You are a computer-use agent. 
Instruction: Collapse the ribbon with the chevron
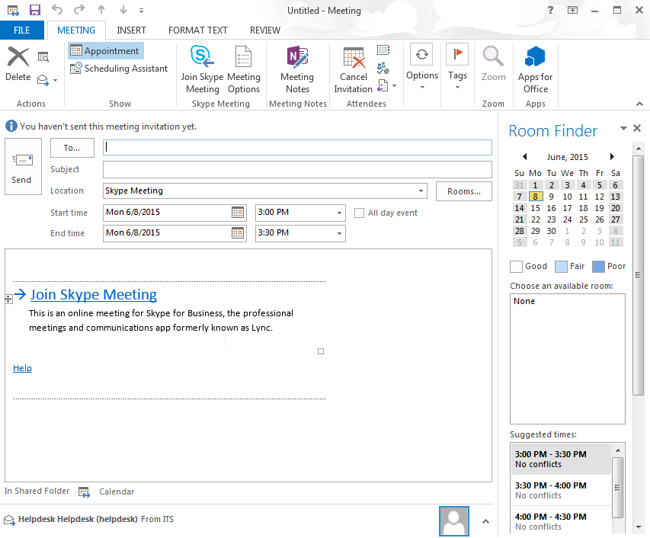639,104
